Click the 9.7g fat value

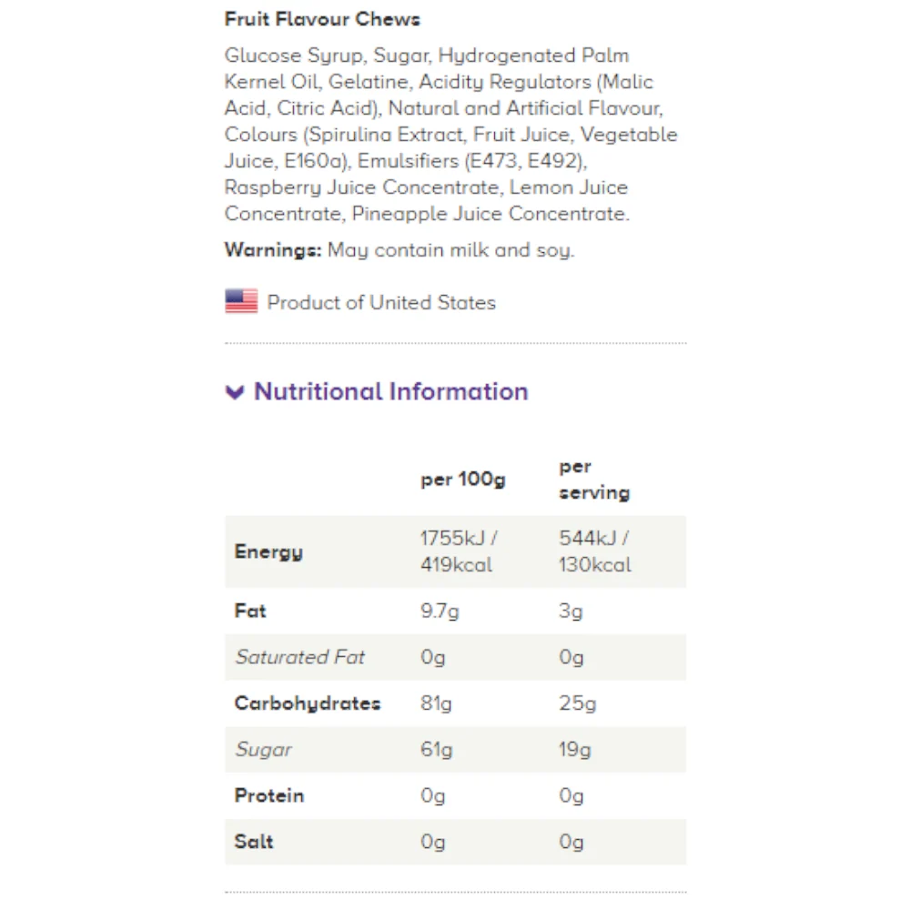[x=440, y=612]
